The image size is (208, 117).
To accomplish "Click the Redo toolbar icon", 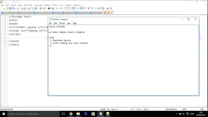I will tap(44, 8).
